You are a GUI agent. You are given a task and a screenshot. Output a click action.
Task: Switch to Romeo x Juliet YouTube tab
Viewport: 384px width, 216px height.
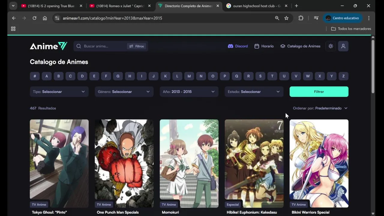coord(120,6)
